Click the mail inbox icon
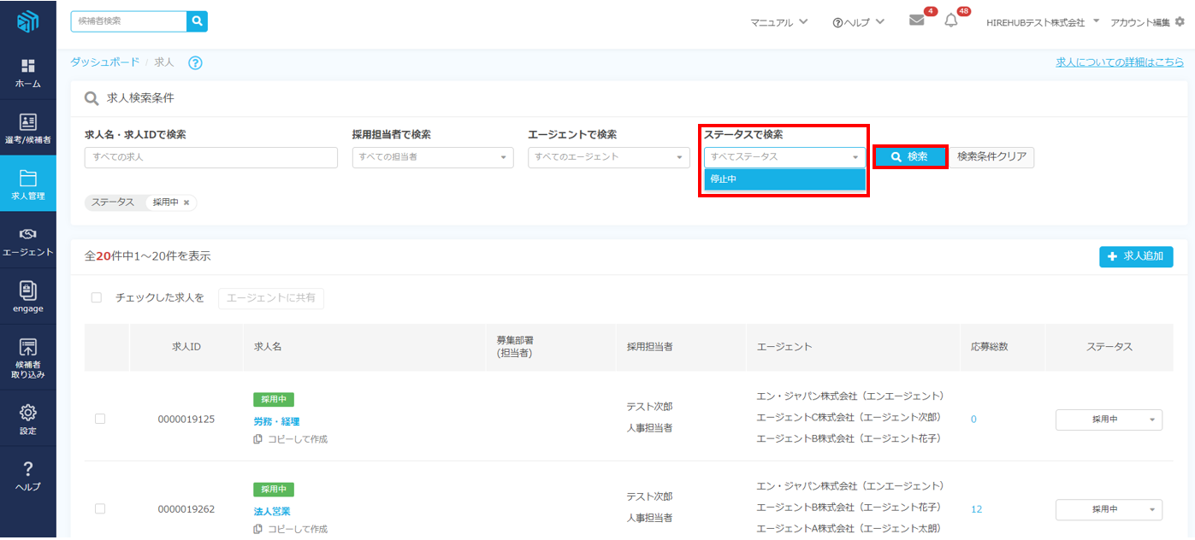The height and width of the screenshot is (540, 1195). click(x=916, y=21)
